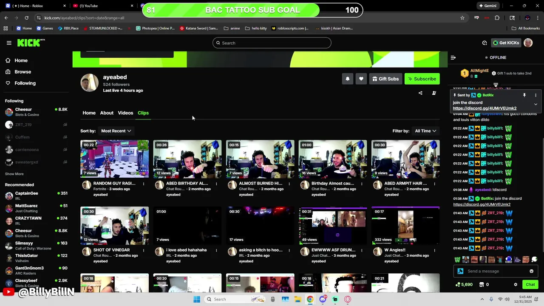
Task: Open the support headset icon near Get KICKs
Action: tap(484, 43)
